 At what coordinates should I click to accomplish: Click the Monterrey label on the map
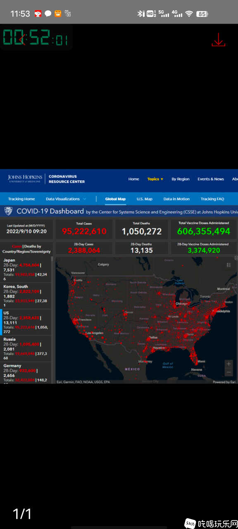pos(145,361)
